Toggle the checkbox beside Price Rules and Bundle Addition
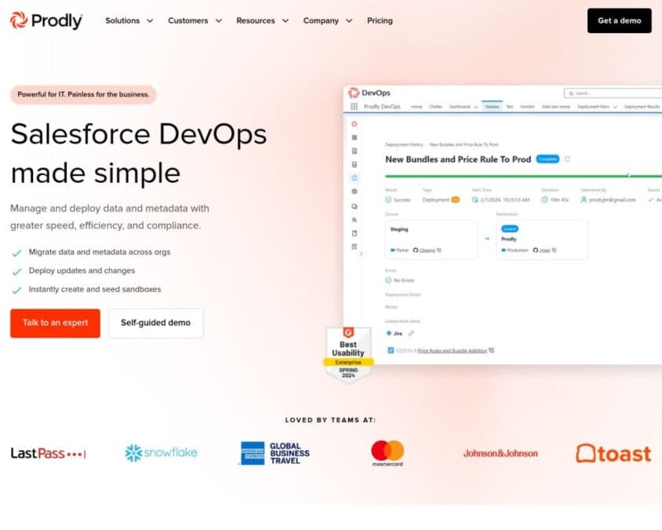The image size is (662, 530). pos(391,350)
